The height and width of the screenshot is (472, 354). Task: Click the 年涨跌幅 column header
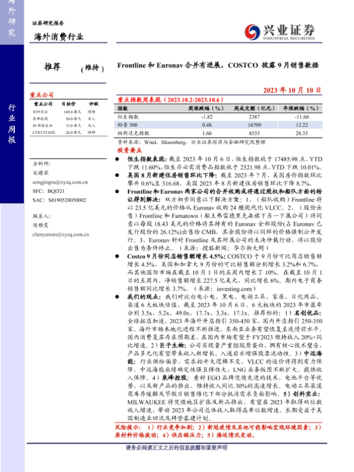(x=301, y=109)
